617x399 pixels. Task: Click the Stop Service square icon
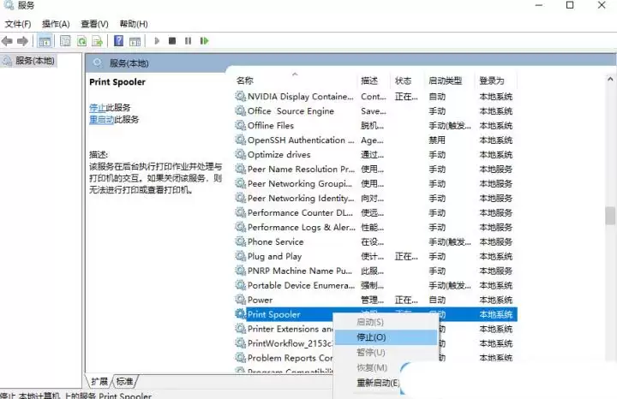172,41
